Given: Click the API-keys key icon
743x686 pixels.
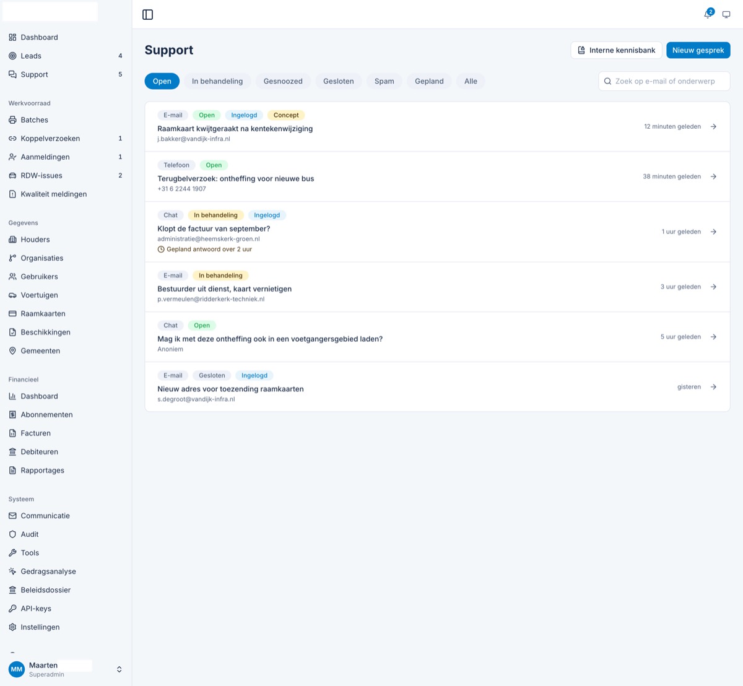Looking at the screenshot, I should (12, 609).
